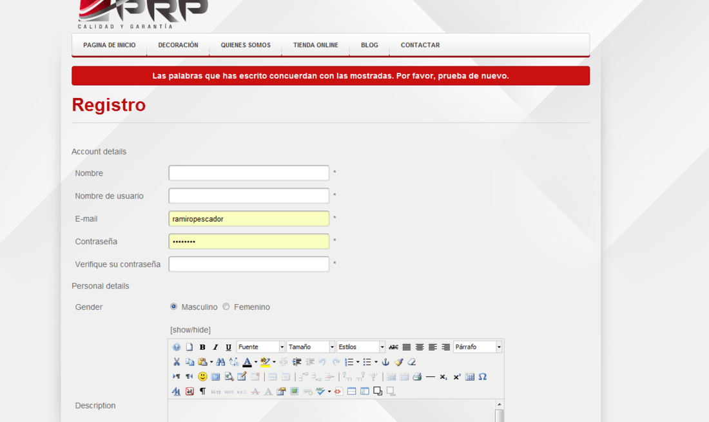Image resolution: width=709 pixels, height=422 pixels.
Task: Toggle the spellchecker ABC check icon
Action: point(320,391)
